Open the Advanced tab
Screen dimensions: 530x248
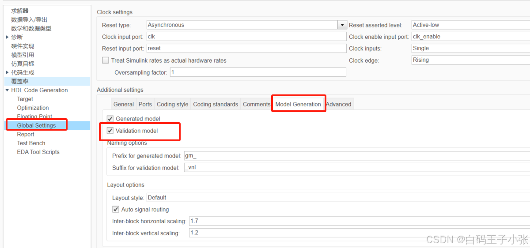(x=339, y=104)
